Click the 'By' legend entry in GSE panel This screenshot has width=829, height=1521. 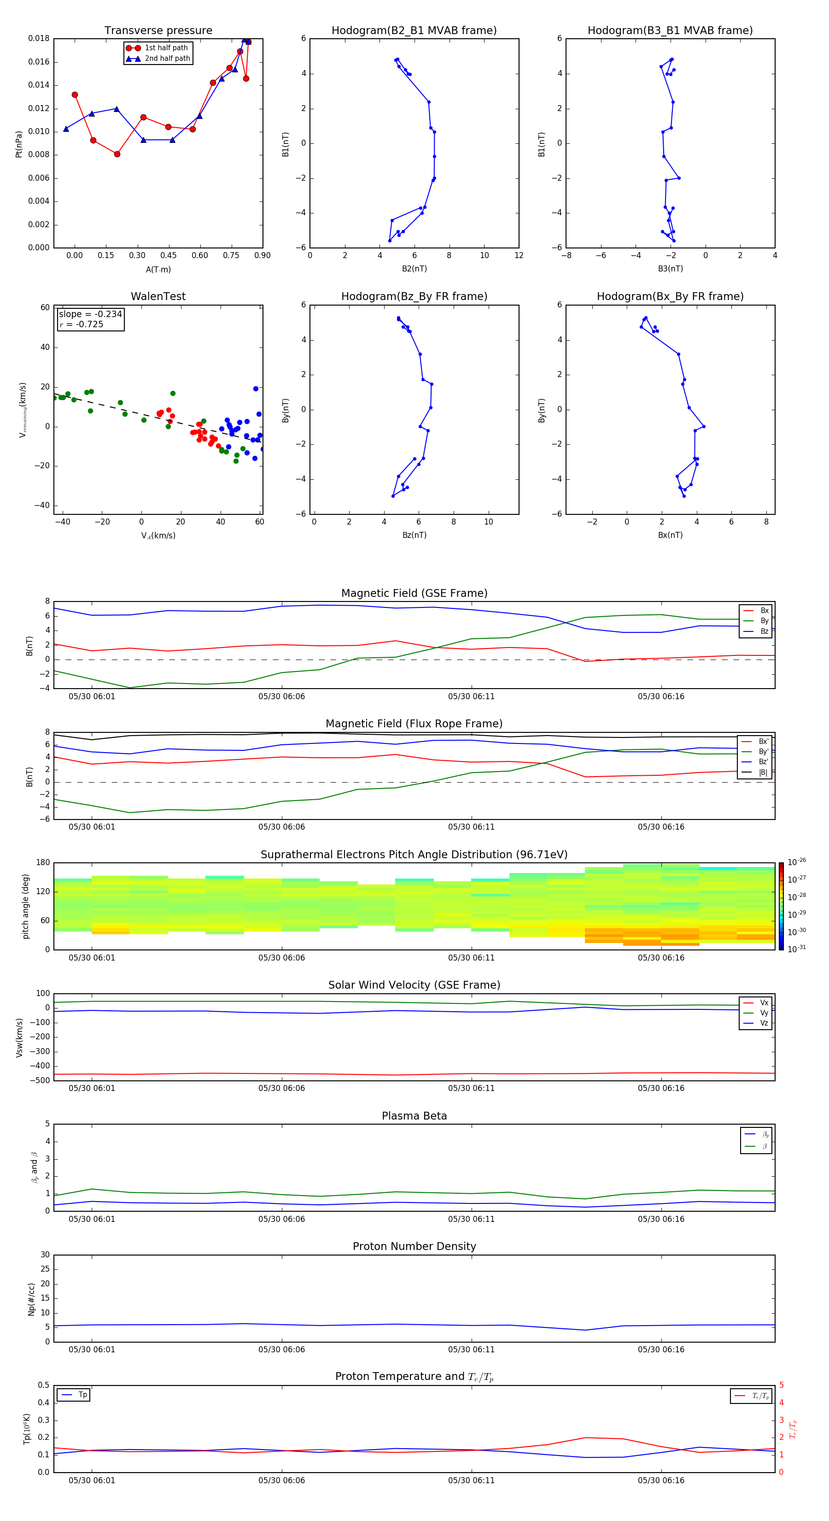756,620
